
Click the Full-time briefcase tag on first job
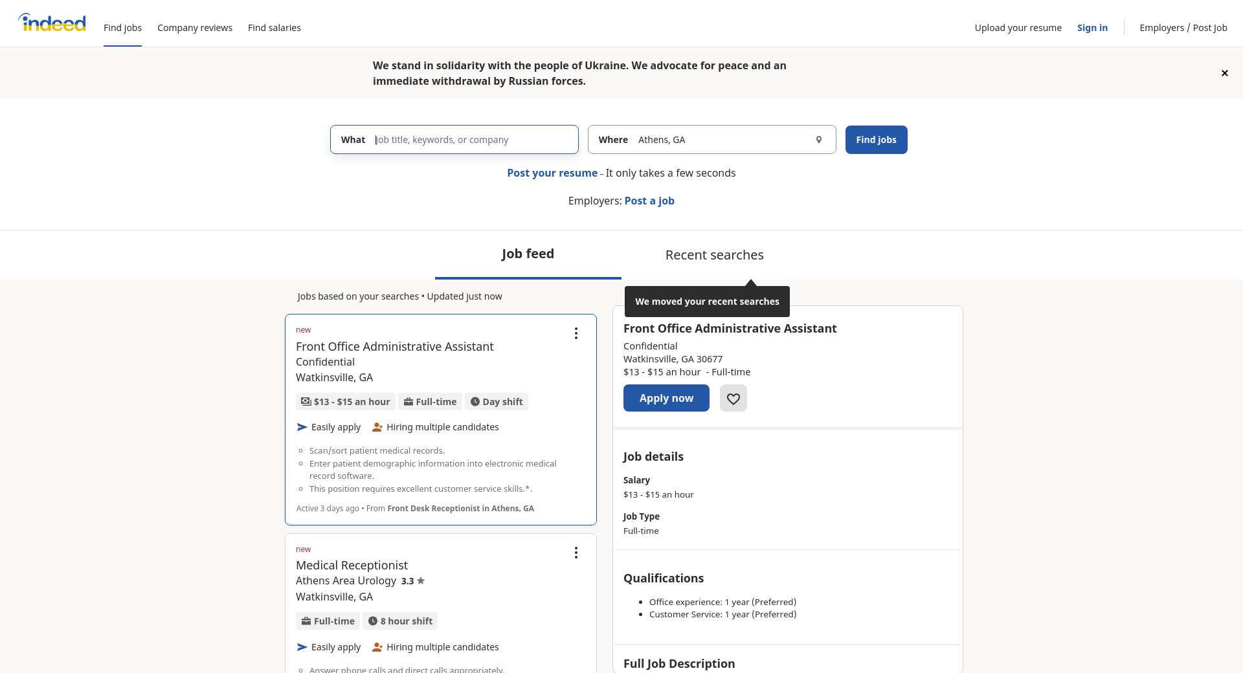tap(430, 402)
